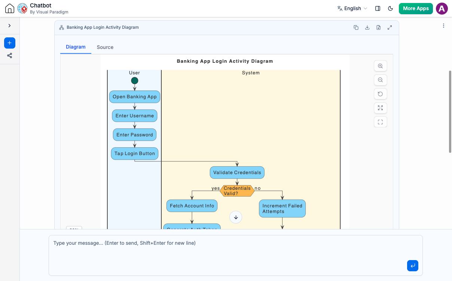Image resolution: width=452 pixels, height=281 pixels.
Task: Reset the diagram zoom
Action: point(381,94)
